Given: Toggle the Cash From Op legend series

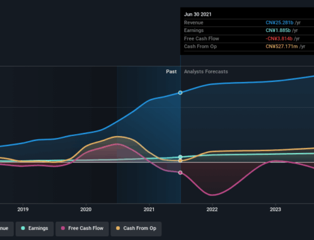Looking at the screenshot, I should click(136, 229).
